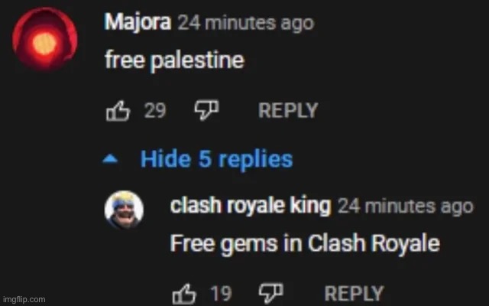Dislike clash royale king's reply
Screen dimensions: 489x306
[271, 293]
